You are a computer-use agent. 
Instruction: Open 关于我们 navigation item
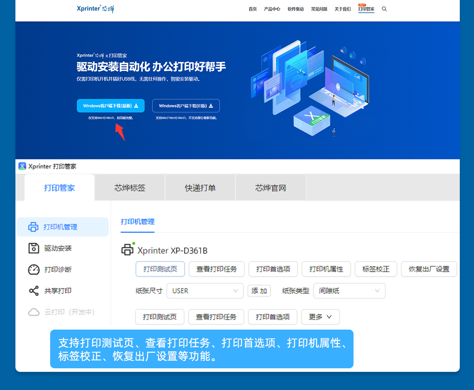point(342,9)
